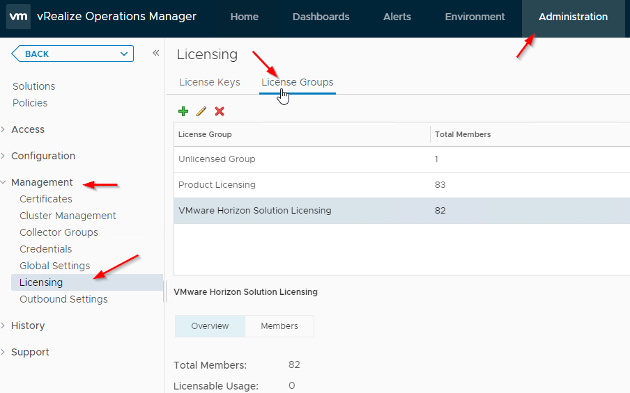Click the Access section label

tap(28, 129)
